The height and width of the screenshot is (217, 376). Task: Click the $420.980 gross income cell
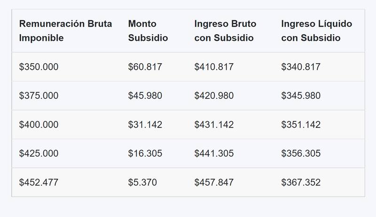click(214, 96)
